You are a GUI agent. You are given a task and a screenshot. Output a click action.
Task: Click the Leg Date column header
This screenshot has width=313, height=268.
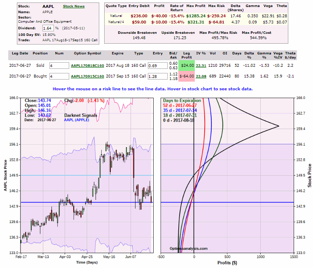click(x=20, y=53)
